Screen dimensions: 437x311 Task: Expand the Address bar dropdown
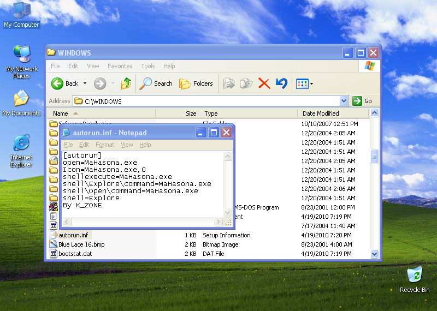tap(344, 101)
